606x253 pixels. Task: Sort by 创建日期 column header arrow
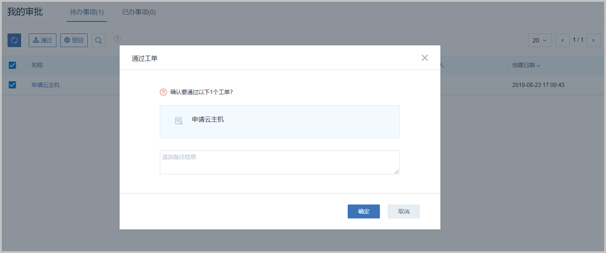[538, 65]
